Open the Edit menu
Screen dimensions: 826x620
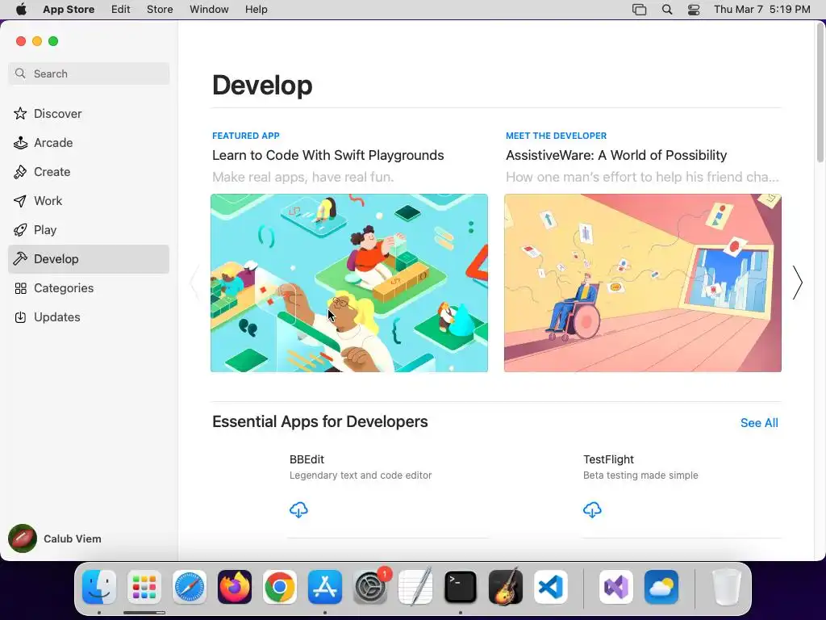121,10
